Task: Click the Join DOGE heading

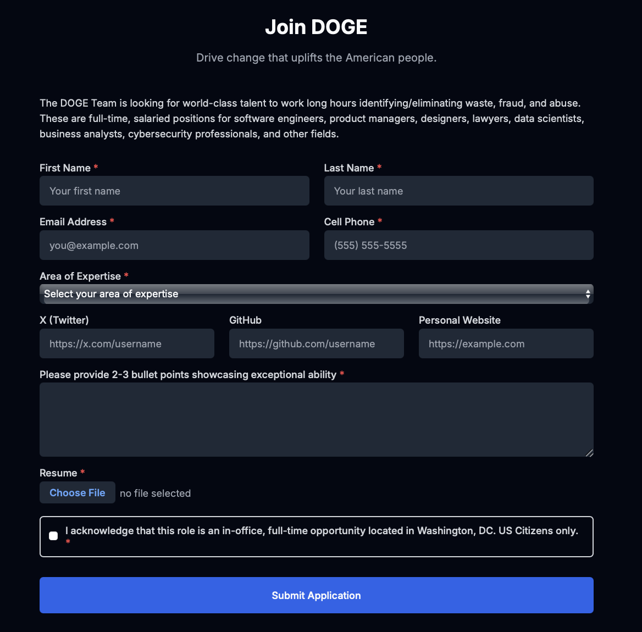Action: pos(316,26)
